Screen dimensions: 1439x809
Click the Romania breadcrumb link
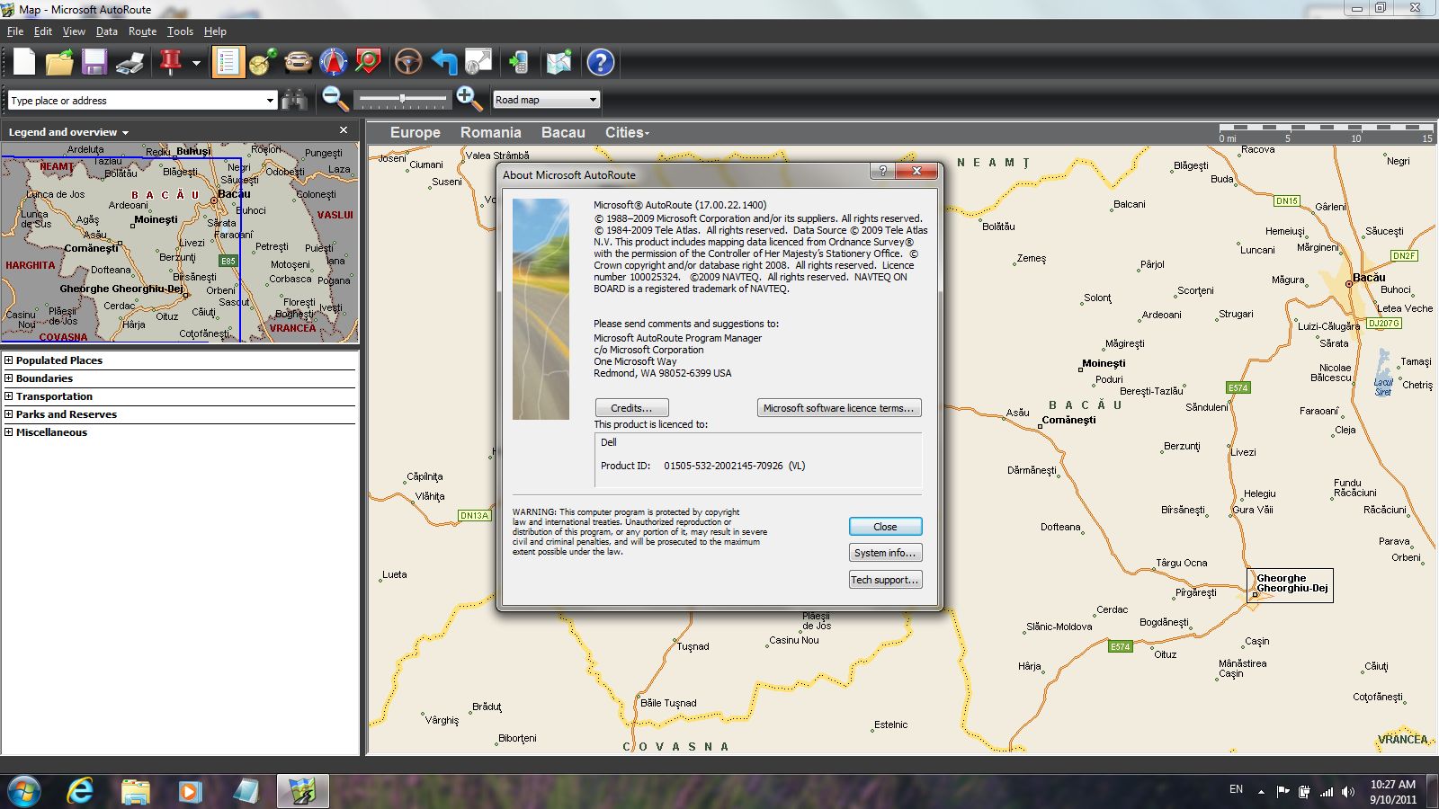(490, 132)
